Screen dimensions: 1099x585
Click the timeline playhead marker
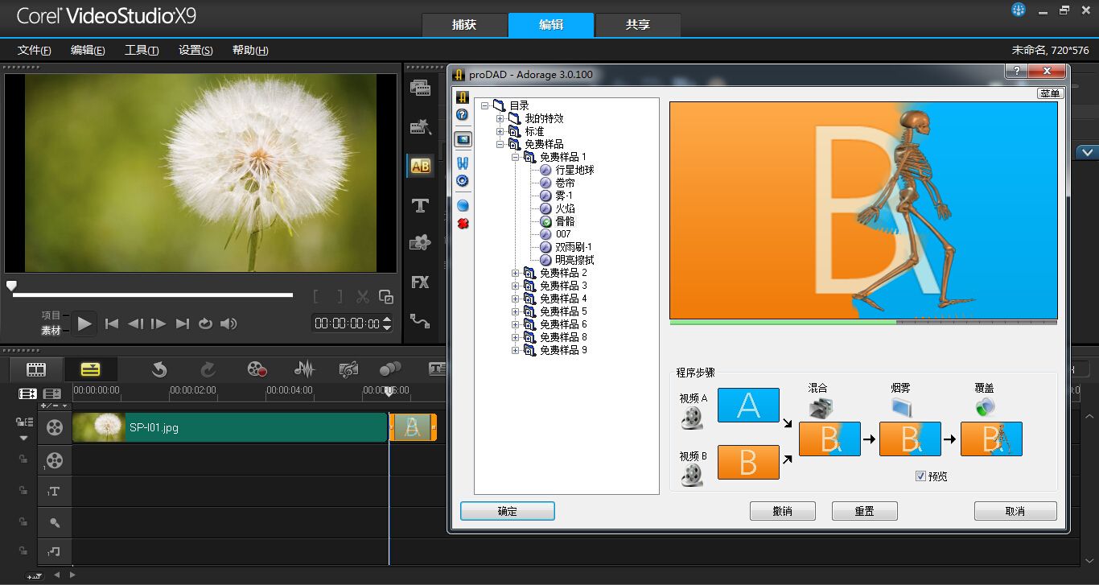[x=389, y=391]
